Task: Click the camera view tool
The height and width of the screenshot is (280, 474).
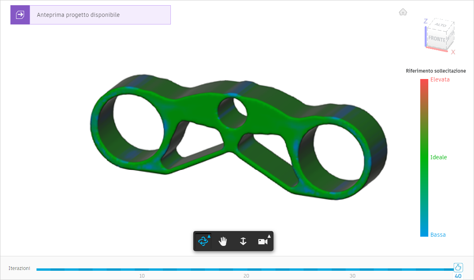Action: pyautogui.click(x=263, y=241)
